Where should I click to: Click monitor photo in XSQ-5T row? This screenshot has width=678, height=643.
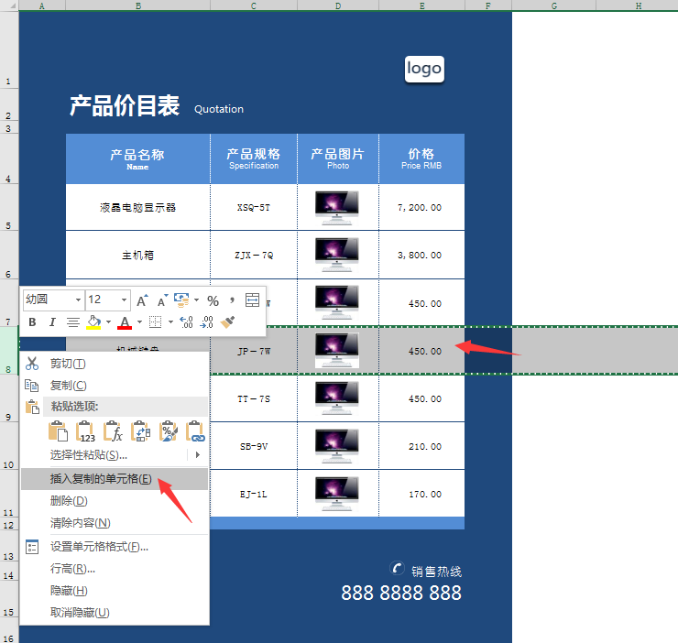pyautogui.click(x=337, y=208)
